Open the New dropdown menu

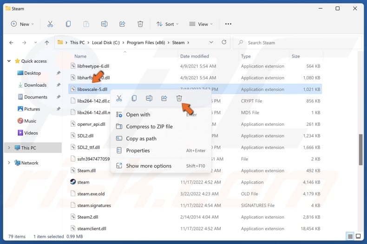coord(22,24)
